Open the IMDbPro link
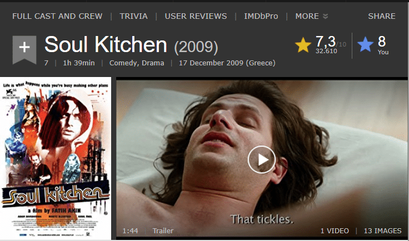 coord(261,16)
